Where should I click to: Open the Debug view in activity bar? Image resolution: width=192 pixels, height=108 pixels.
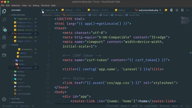pyautogui.click(x=4, y=37)
